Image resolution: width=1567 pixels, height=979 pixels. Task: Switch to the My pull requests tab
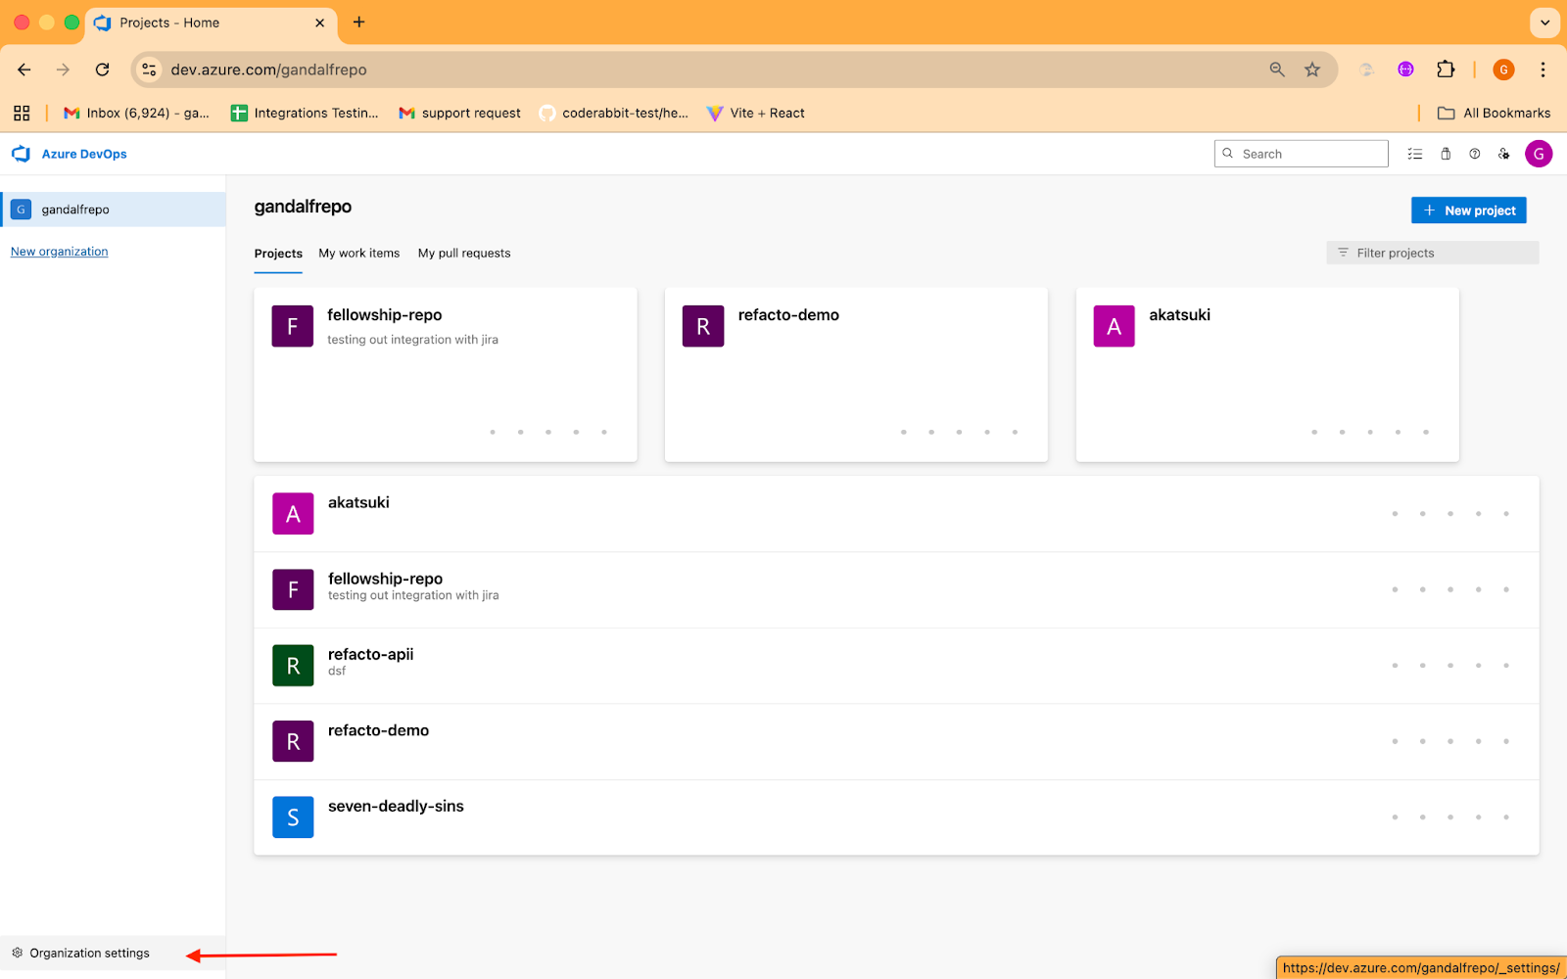pyautogui.click(x=464, y=253)
